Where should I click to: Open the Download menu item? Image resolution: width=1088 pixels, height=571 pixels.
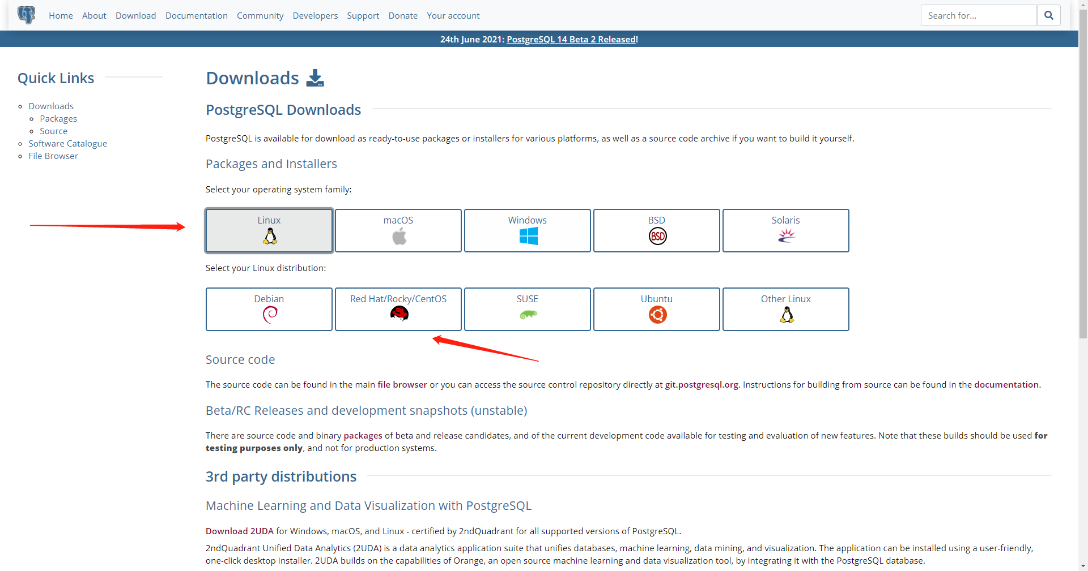[136, 16]
